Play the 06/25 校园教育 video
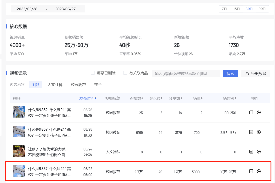275x183 pixels. coord(259,132)
